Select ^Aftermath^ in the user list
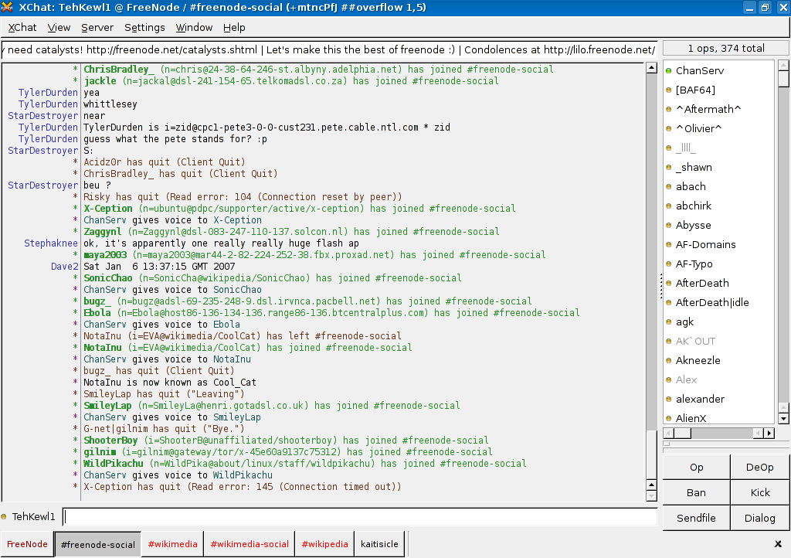The width and height of the screenshot is (791, 558). [x=708, y=109]
